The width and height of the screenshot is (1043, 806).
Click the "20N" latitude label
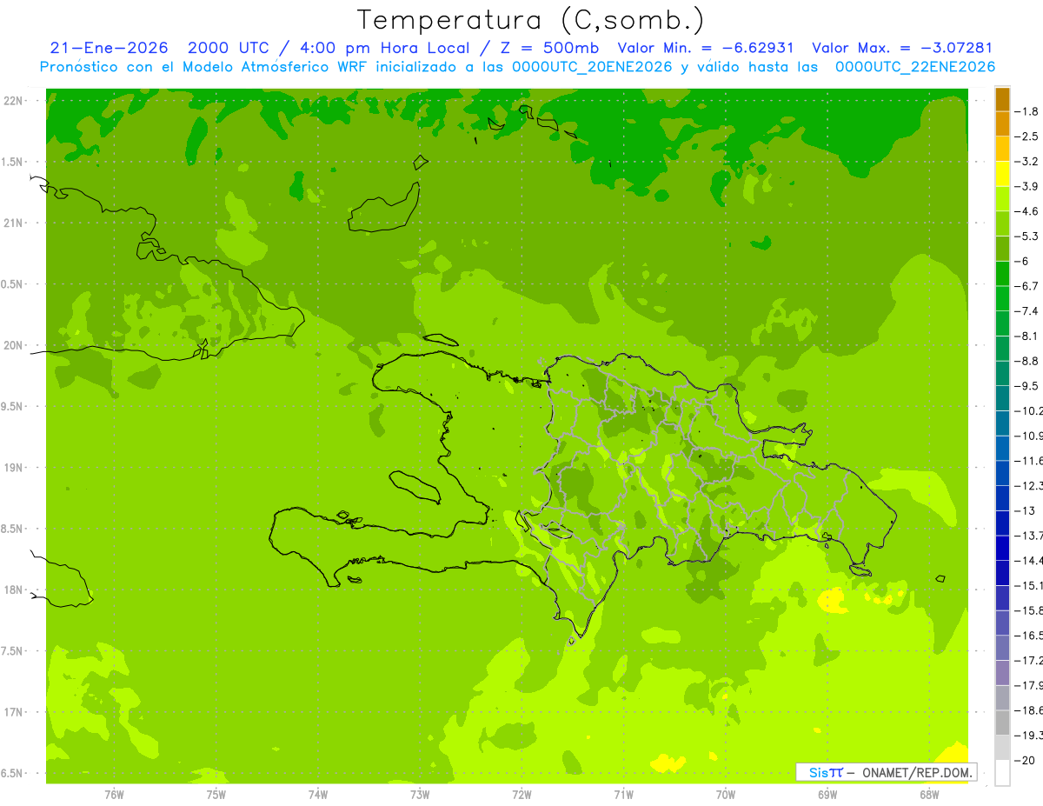coord(13,345)
